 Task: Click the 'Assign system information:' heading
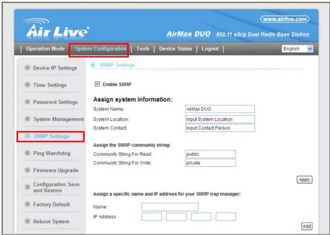(133, 99)
